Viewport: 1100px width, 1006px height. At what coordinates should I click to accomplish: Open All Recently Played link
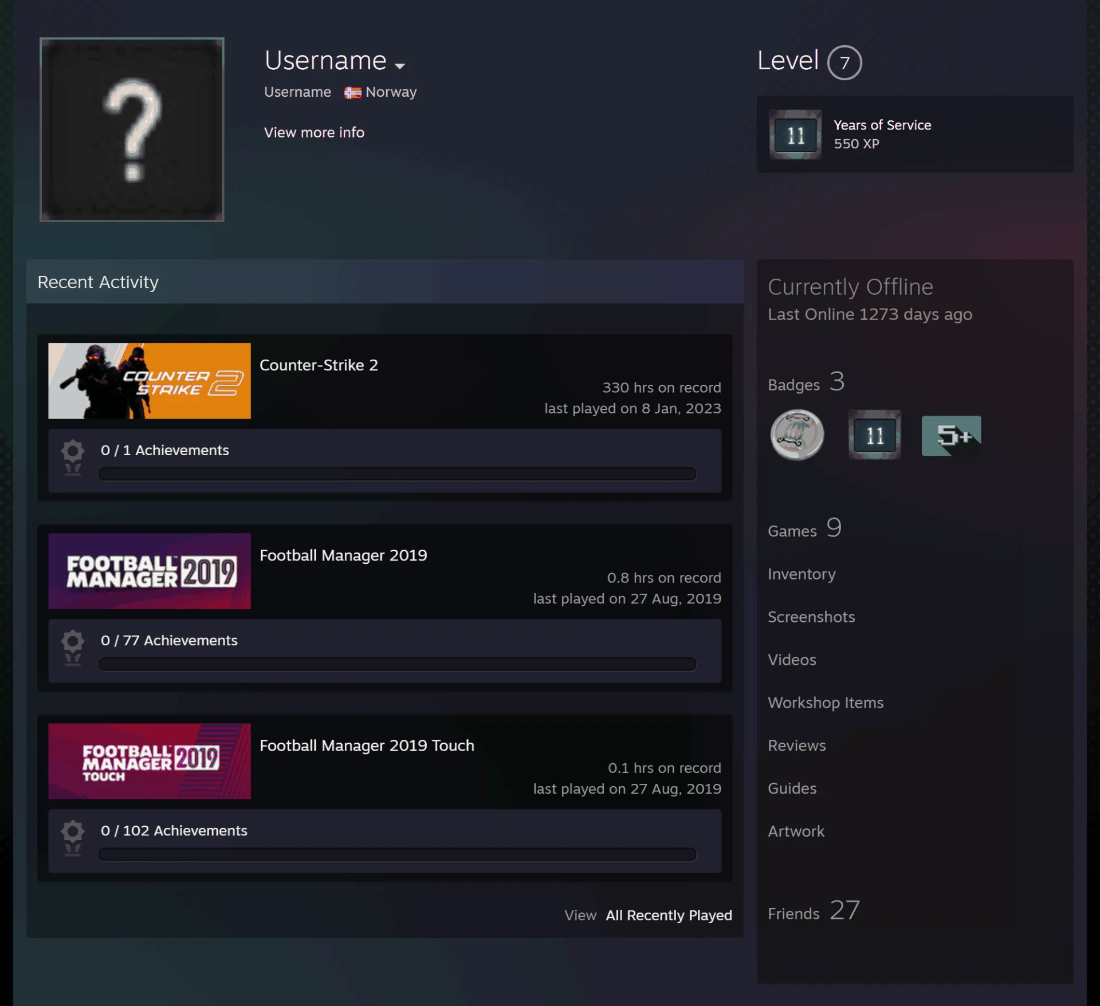pos(669,915)
